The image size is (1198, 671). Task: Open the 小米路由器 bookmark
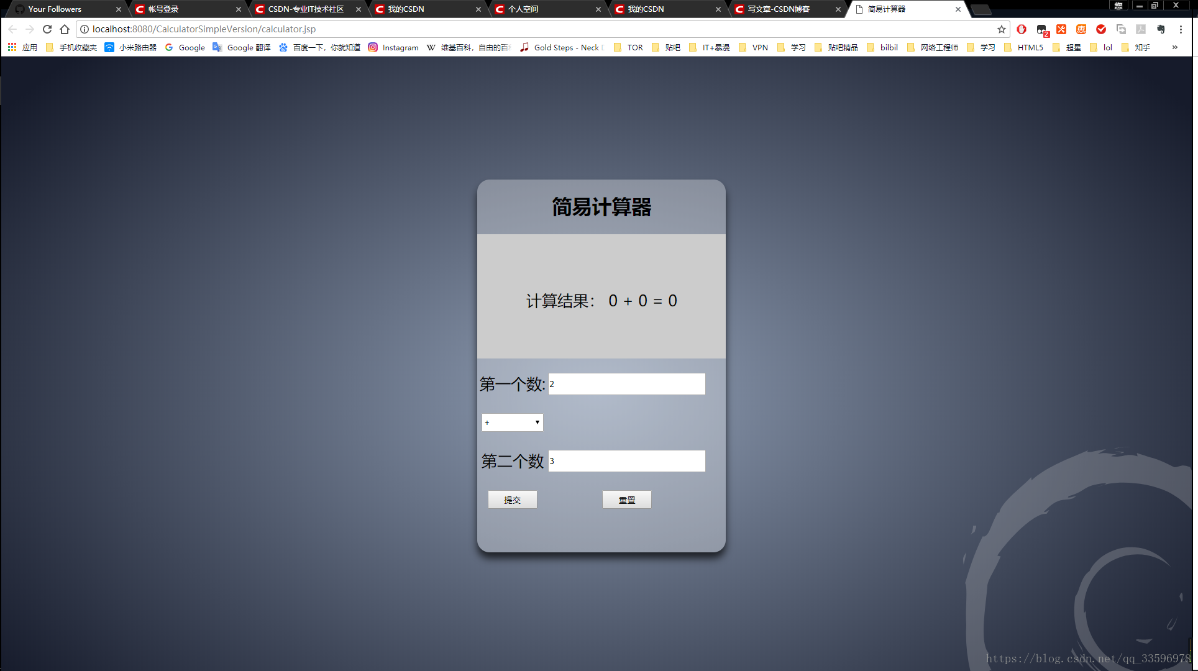coord(130,47)
